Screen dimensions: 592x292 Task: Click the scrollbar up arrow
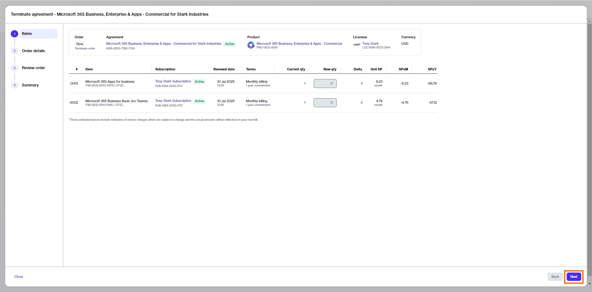(x=590, y=22)
